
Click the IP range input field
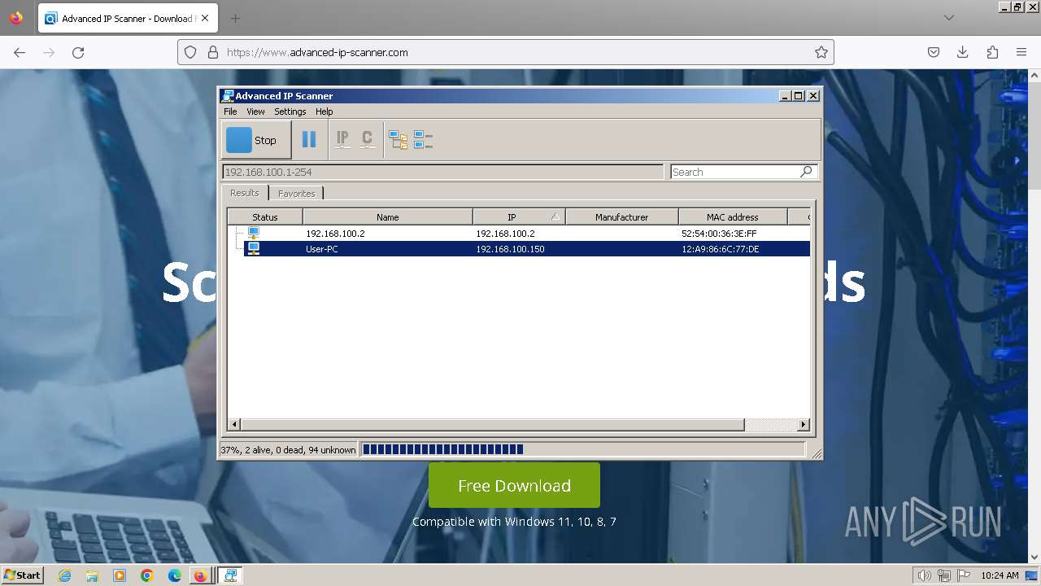point(442,172)
